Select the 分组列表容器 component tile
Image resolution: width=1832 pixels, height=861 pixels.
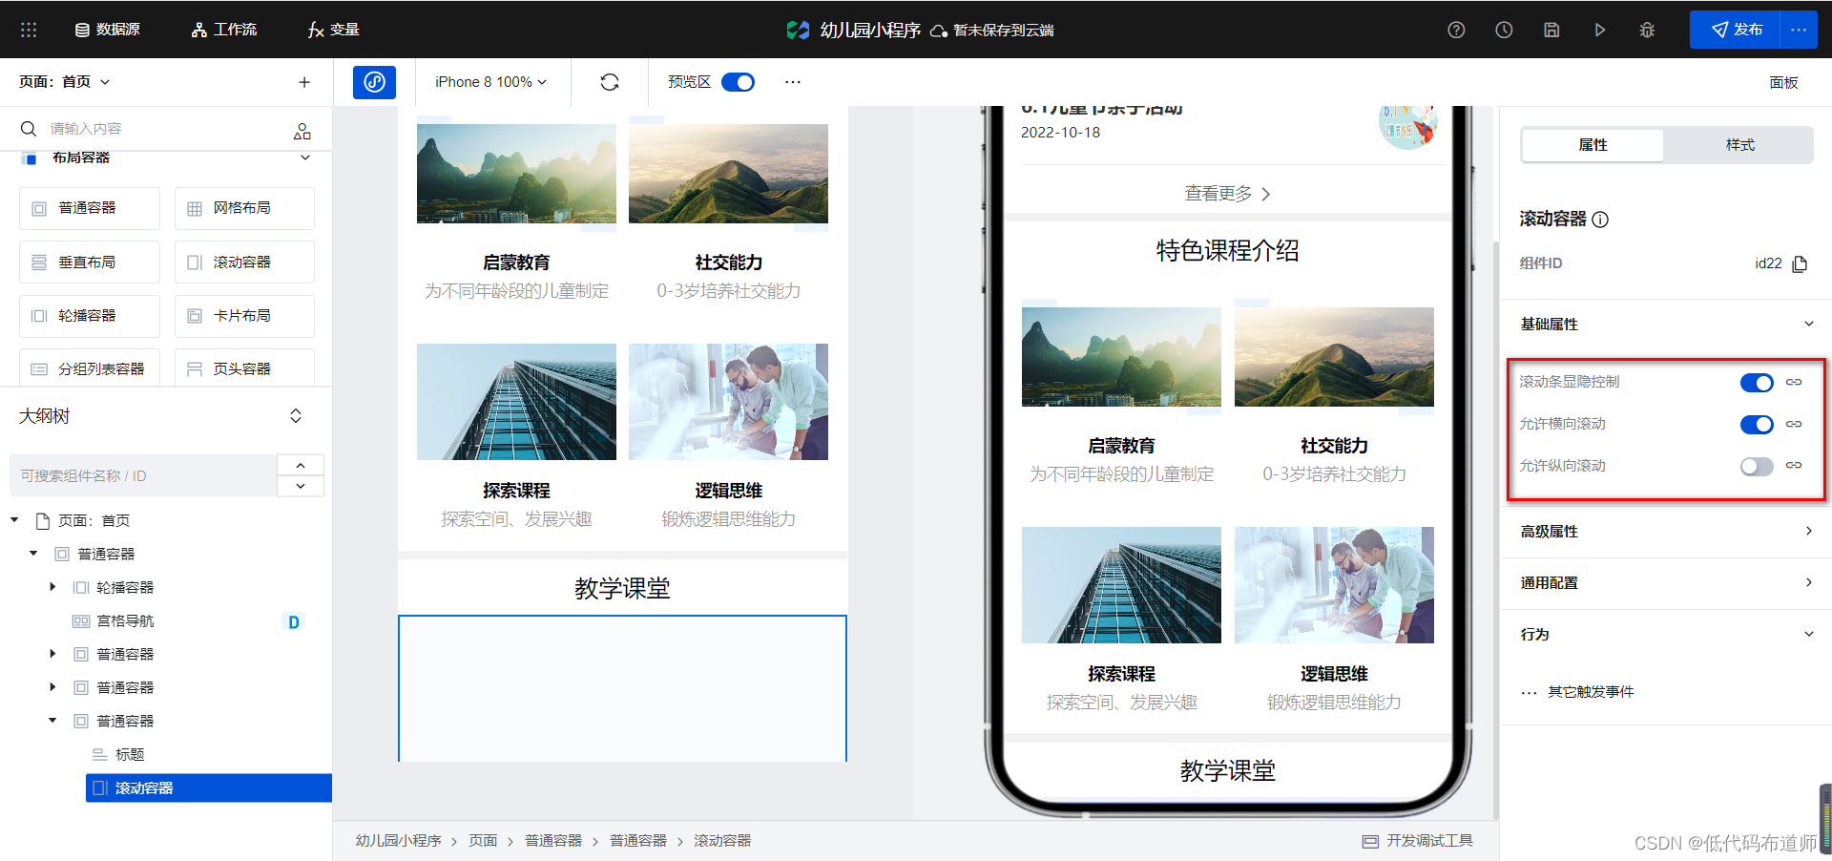point(90,368)
